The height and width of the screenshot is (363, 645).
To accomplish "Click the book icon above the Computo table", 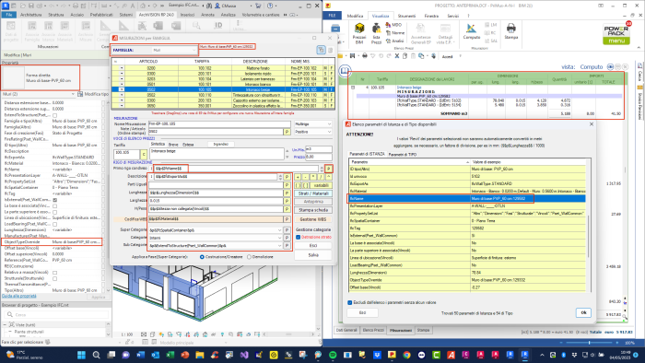I will pyautogui.click(x=345, y=71).
